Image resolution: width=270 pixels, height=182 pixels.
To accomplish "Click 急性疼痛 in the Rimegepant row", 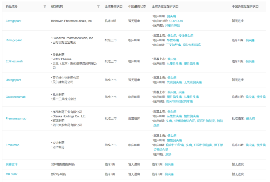I will (173, 40).
